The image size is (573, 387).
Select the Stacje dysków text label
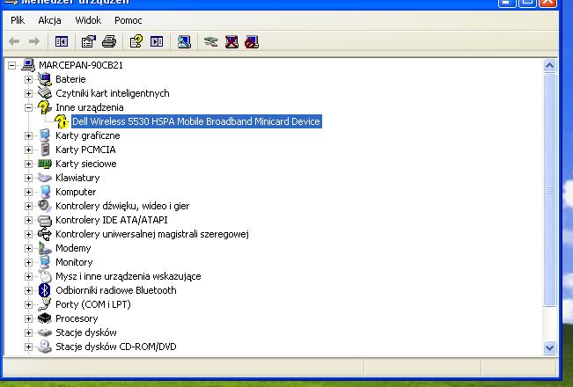click(x=86, y=332)
